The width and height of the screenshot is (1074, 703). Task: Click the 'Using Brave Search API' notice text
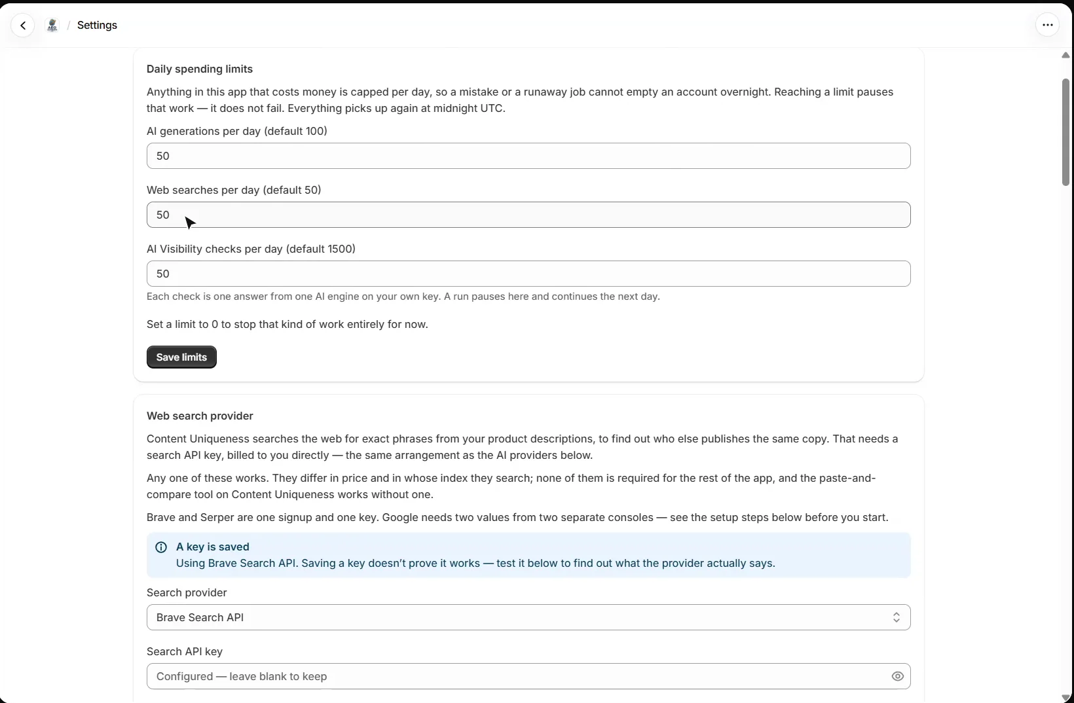(475, 564)
